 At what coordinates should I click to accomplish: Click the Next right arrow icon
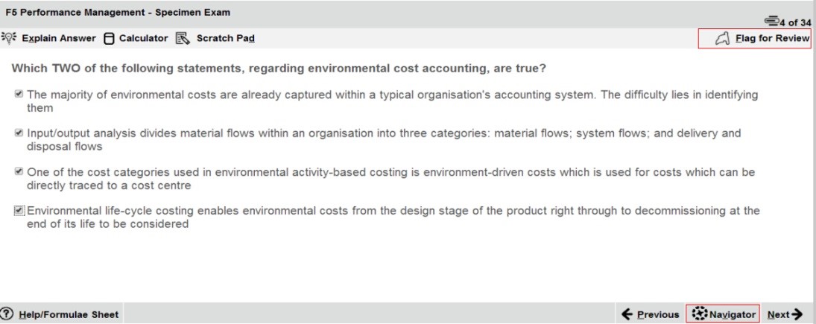coord(797,314)
